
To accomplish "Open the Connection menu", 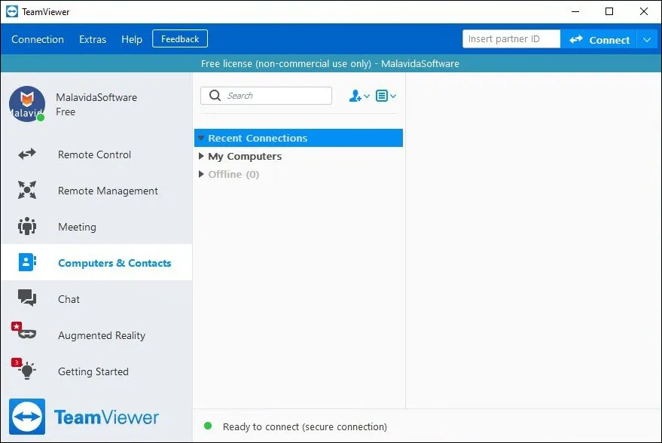I will 38,39.
